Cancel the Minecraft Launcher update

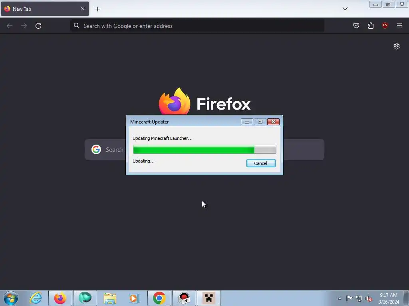pyautogui.click(x=260, y=163)
